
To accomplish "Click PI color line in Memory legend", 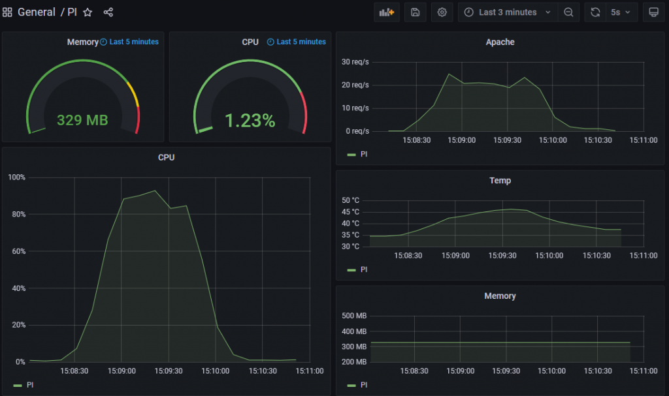I will (351, 385).
